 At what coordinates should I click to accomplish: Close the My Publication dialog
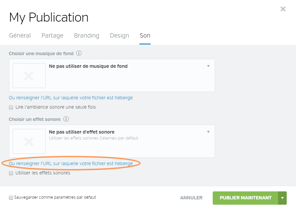pos(283,9)
